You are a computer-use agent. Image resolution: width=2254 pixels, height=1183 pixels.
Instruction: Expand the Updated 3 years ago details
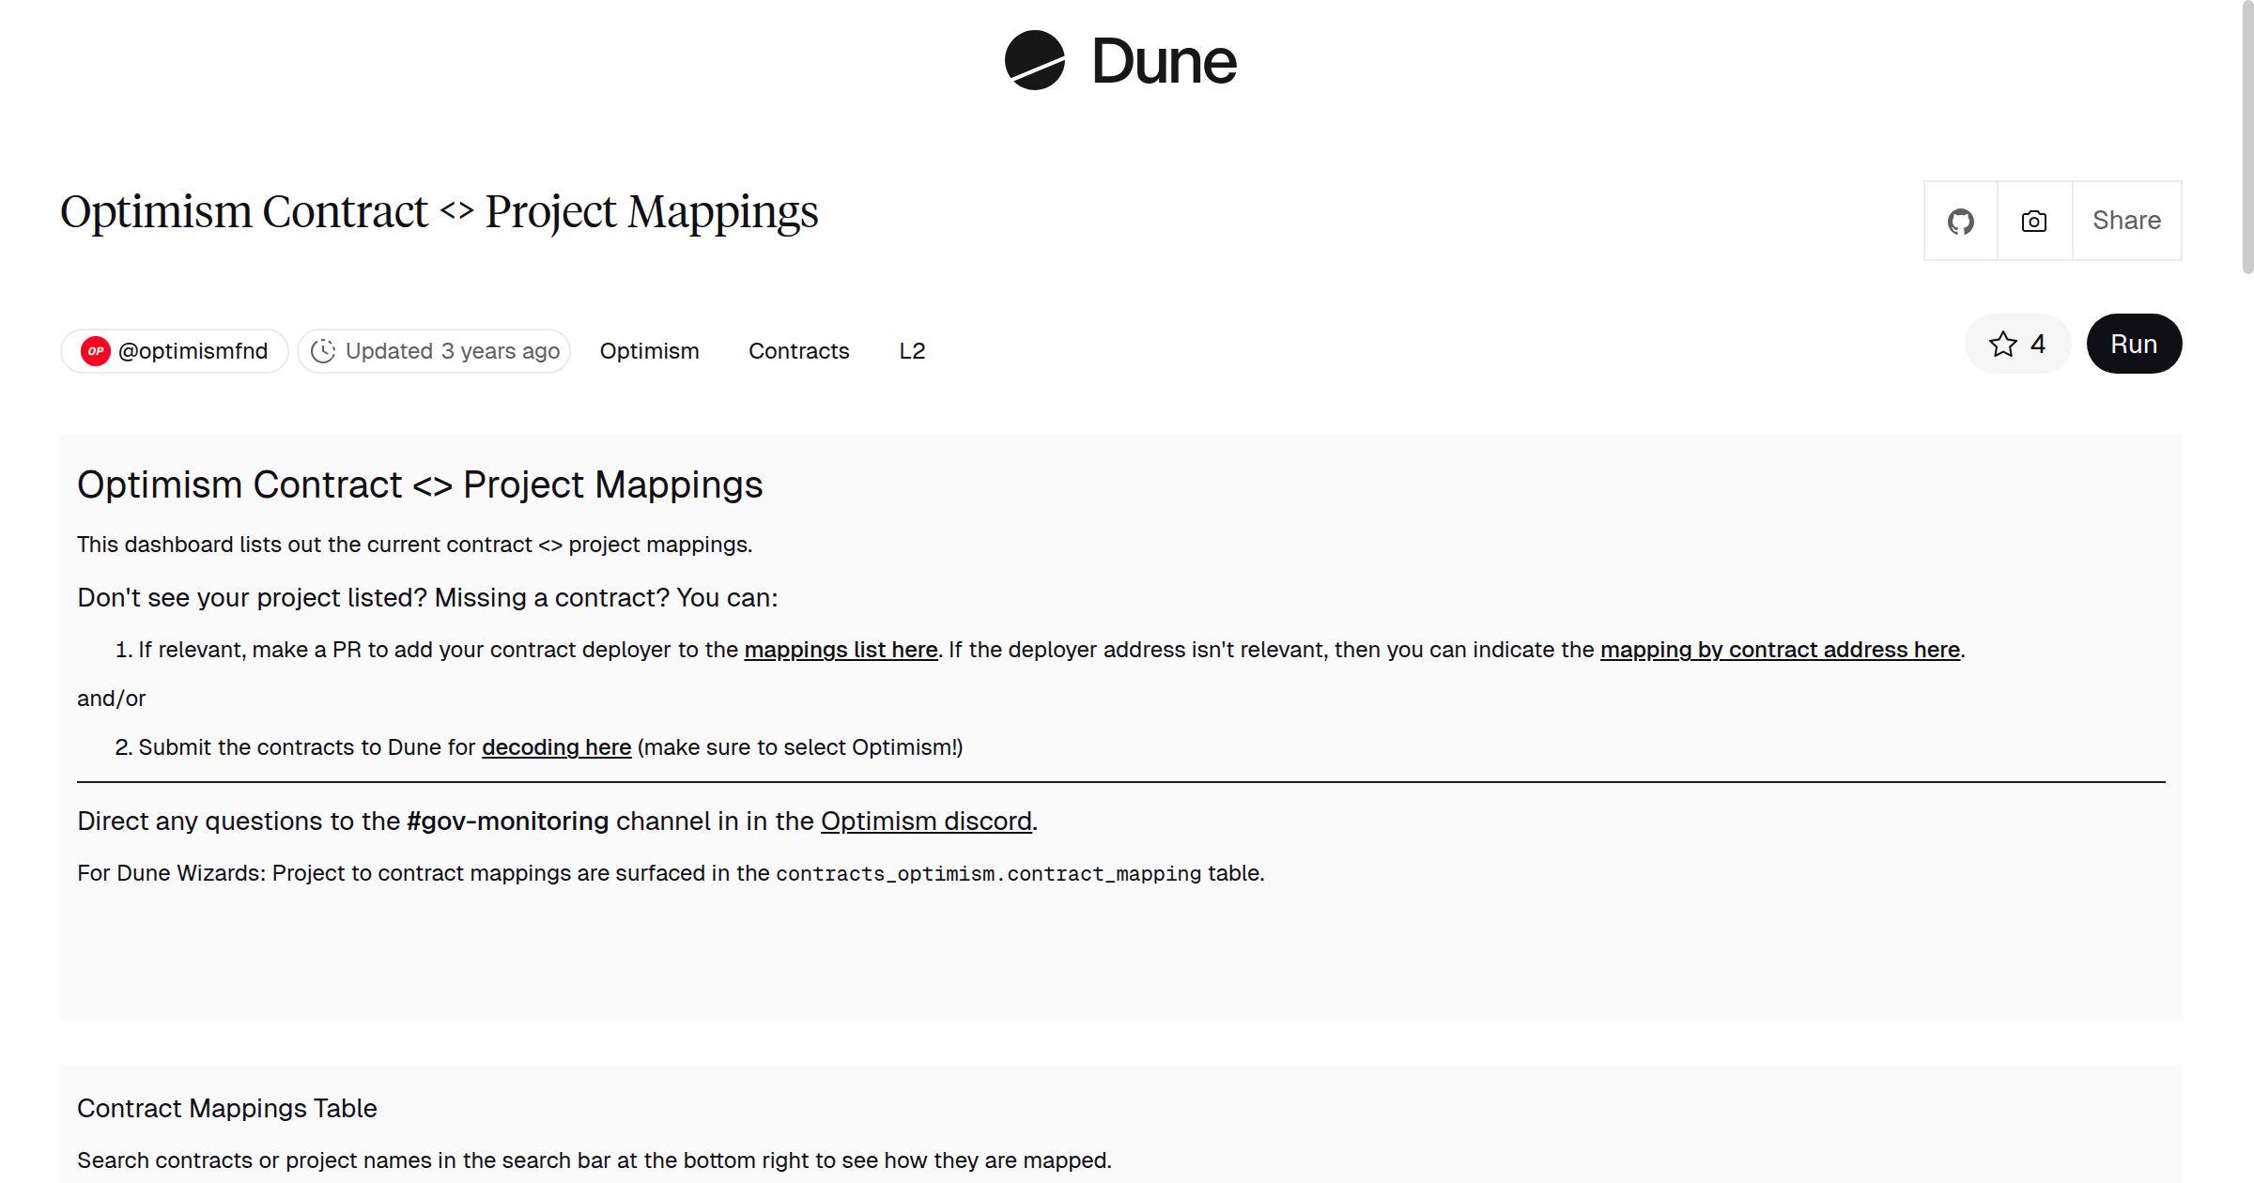(x=434, y=350)
